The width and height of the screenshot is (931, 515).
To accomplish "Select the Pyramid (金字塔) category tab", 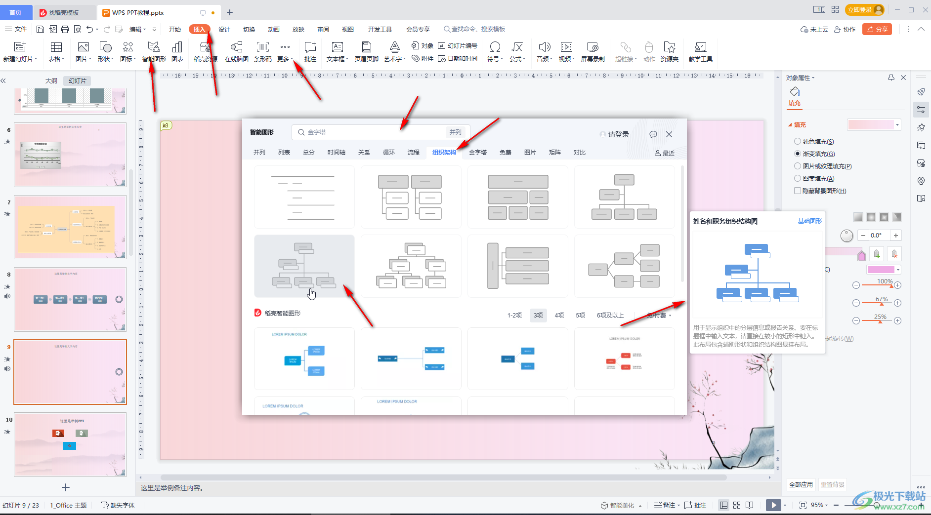I will click(x=478, y=153).
